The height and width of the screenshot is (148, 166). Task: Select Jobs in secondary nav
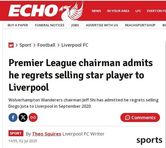(x=75, y=25)
